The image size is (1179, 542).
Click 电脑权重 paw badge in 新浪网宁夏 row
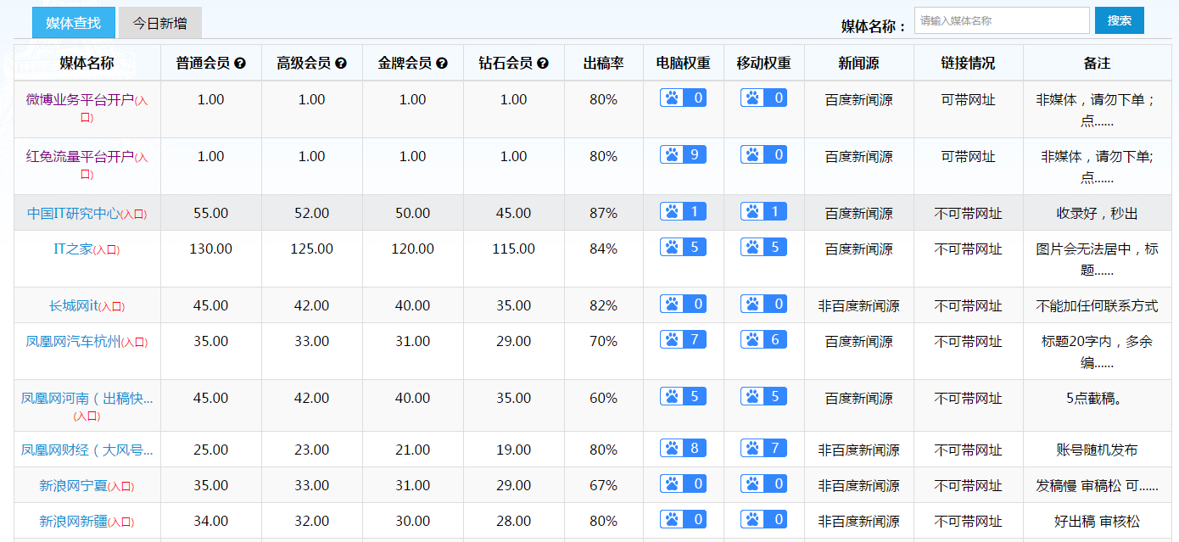[683, 484]
